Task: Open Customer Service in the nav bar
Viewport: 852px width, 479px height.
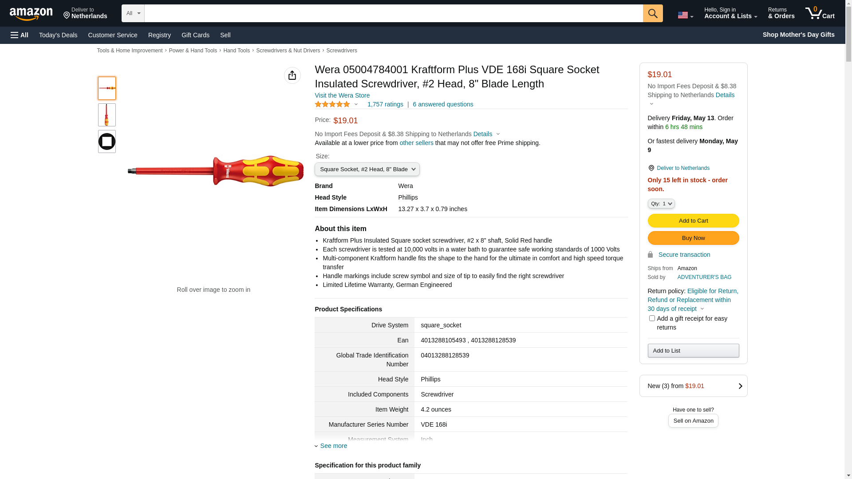Action: [113, 35]
